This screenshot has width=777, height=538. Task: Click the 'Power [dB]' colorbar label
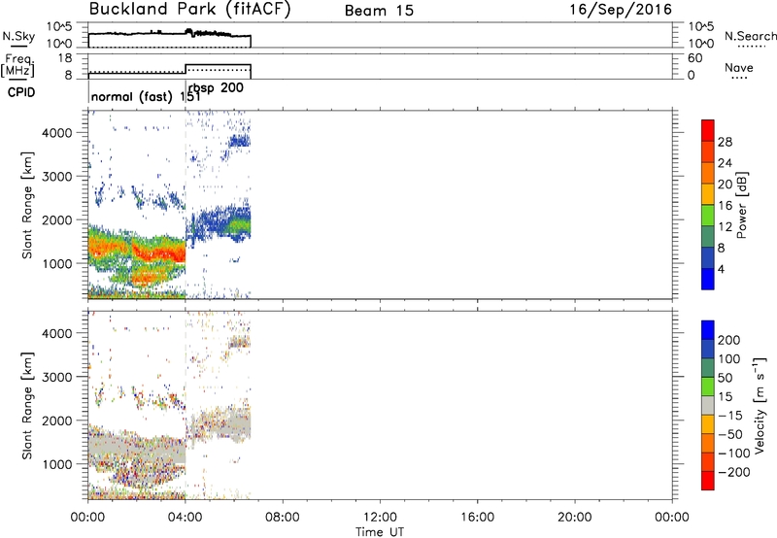pyautogui.click(x=741, y=205)
